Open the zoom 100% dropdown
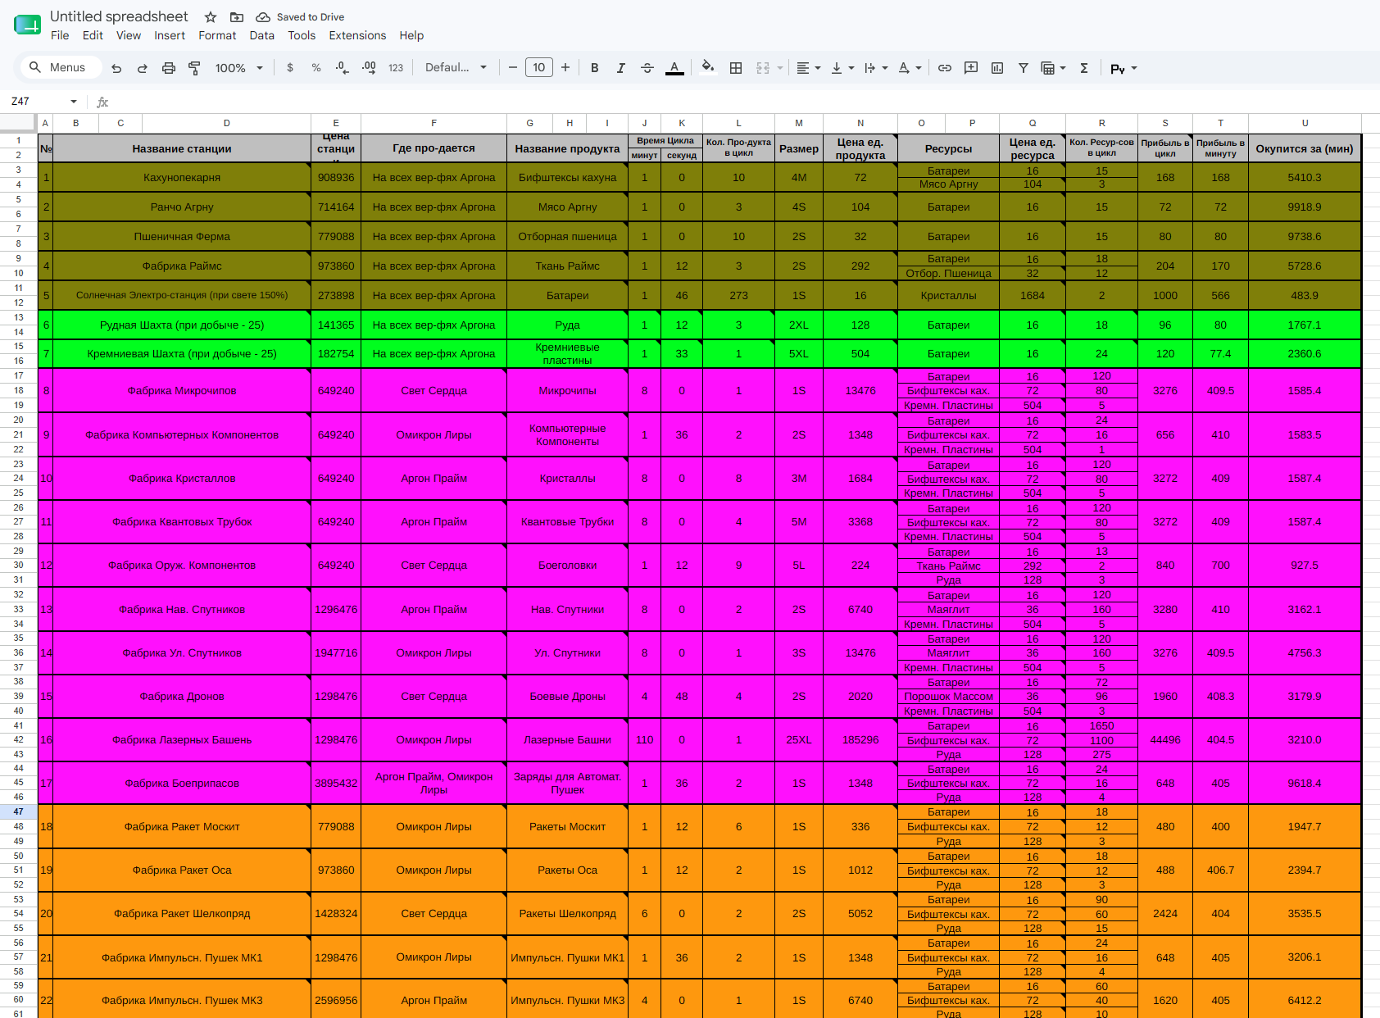The width and height of the screenshot is (1380, 1018). (x=238, y=68)
